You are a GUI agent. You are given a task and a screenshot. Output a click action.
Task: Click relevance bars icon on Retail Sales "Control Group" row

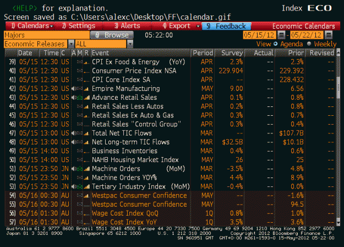tap(86, 125)
